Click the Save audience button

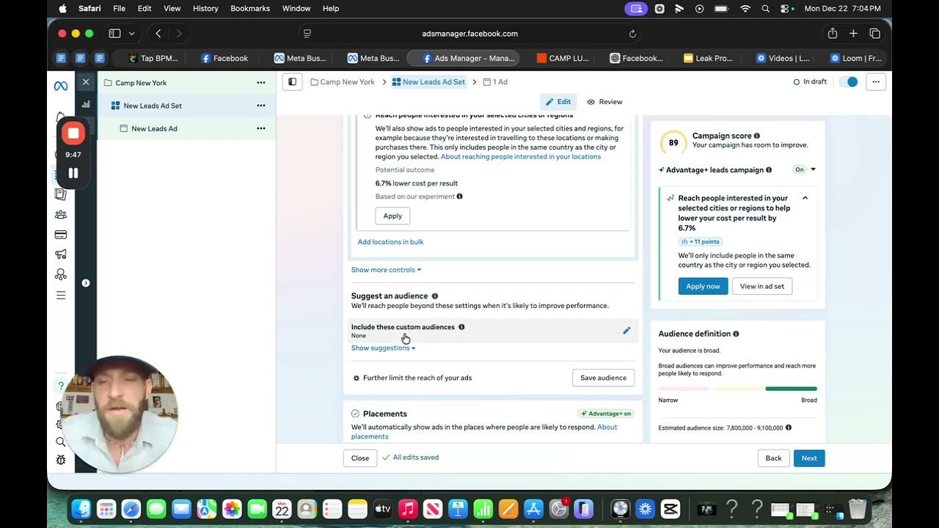click(603, 378)
